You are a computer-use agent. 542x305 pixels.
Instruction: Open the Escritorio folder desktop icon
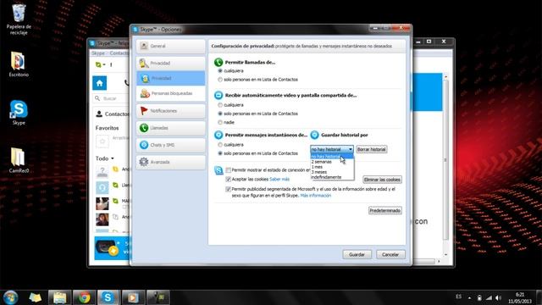coord(19,64)
